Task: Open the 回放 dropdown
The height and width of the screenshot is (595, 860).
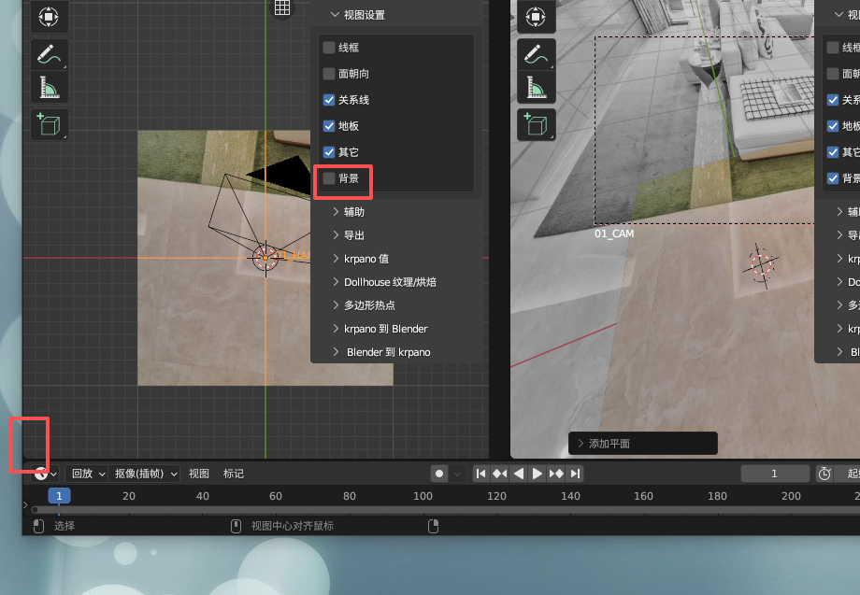Action: coord(86,474)
